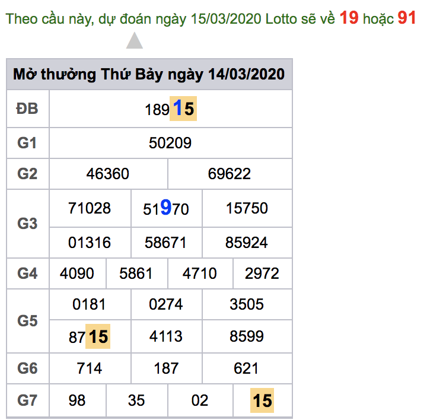Click the red number 19 in the prediction
The height and width of the screenshot is (420, 427).
(x=349, y=18)
